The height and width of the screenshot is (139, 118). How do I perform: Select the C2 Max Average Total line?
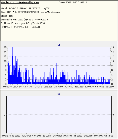pos(20,27)
